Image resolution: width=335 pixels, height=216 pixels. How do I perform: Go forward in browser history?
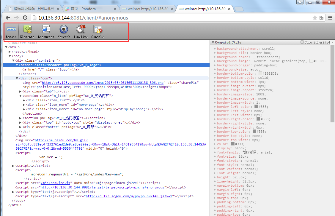16,18
